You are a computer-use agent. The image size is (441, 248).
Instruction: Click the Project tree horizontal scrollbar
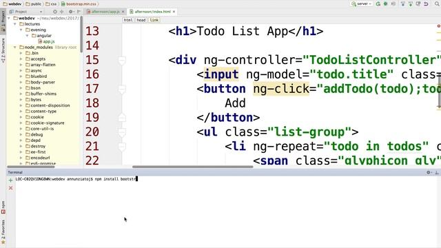[31, 167]
